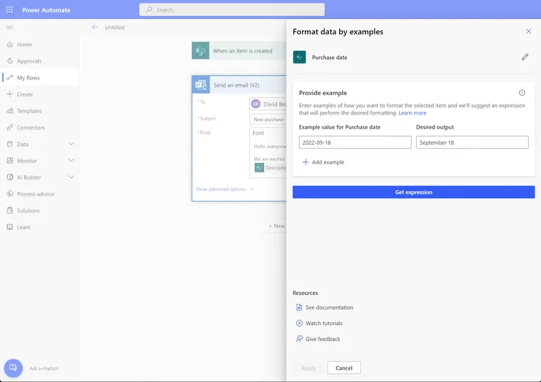Expand Show advanced options chevron

point(251,189)
